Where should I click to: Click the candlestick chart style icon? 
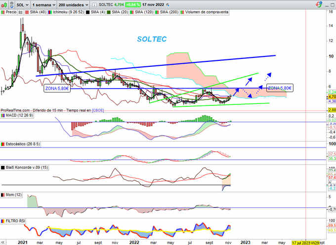tap(4, 5)
